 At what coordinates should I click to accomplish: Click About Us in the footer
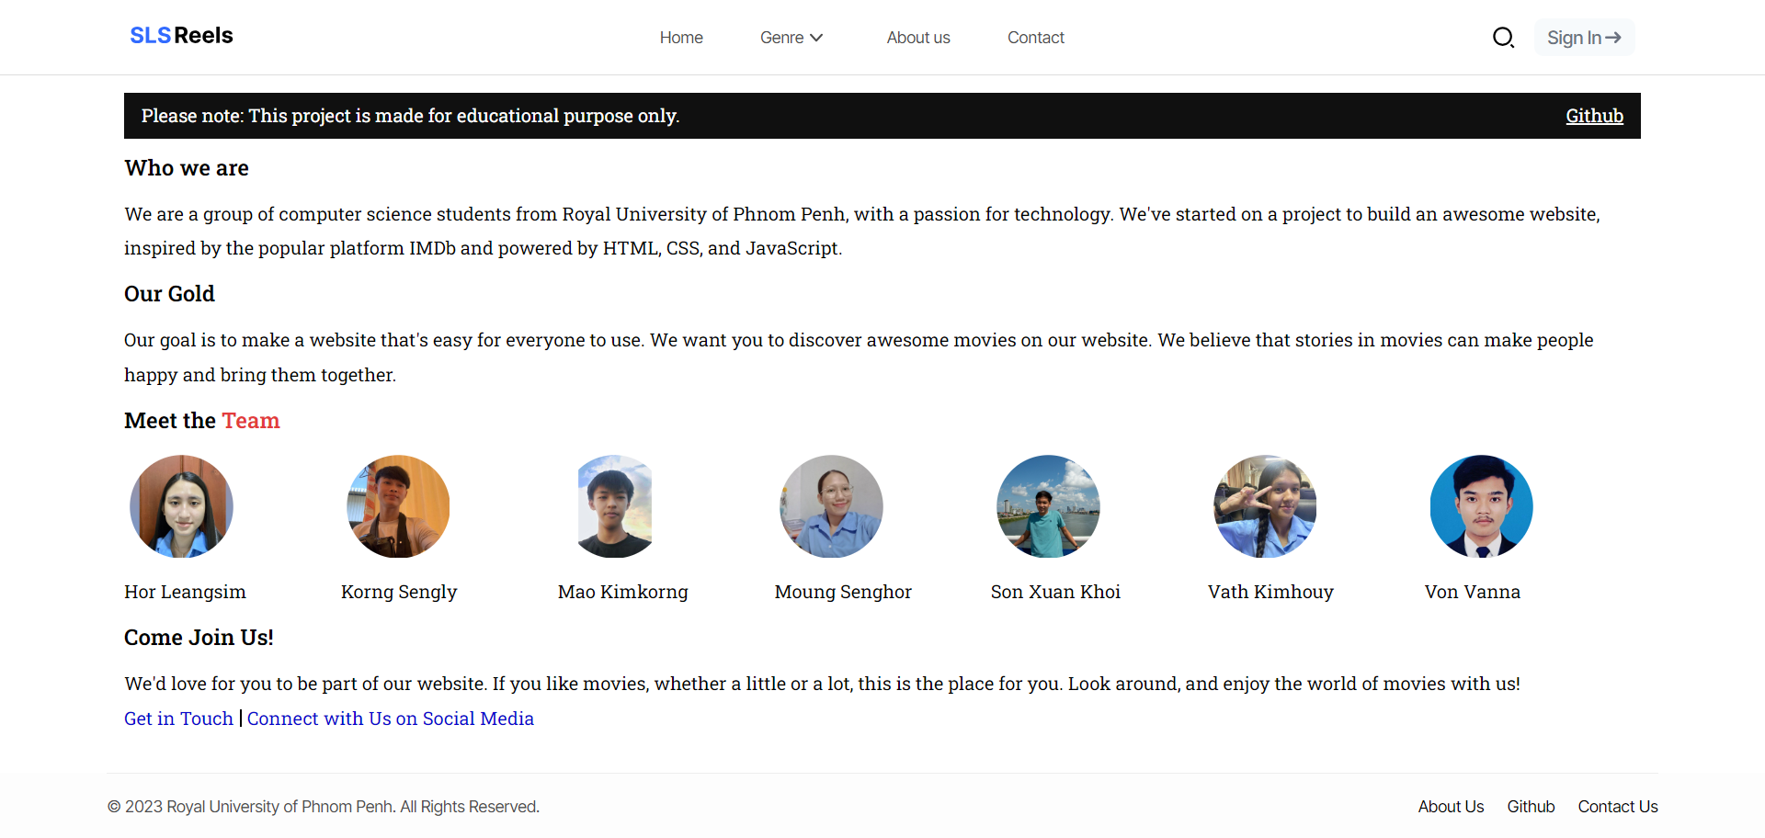(1451, 807)
